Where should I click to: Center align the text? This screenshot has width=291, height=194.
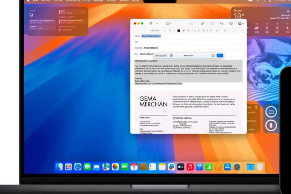click(207, 31)
